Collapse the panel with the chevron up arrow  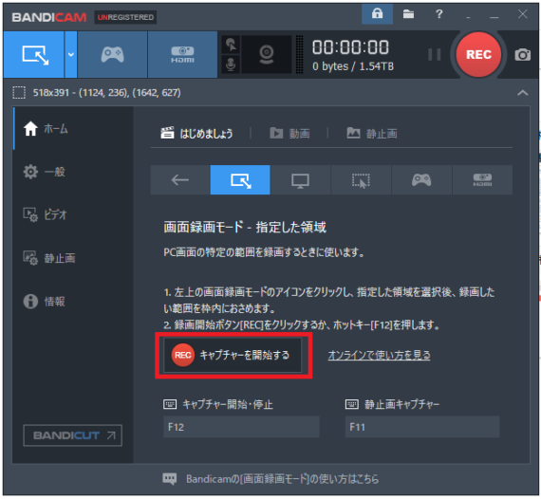(x=523, y=93)
